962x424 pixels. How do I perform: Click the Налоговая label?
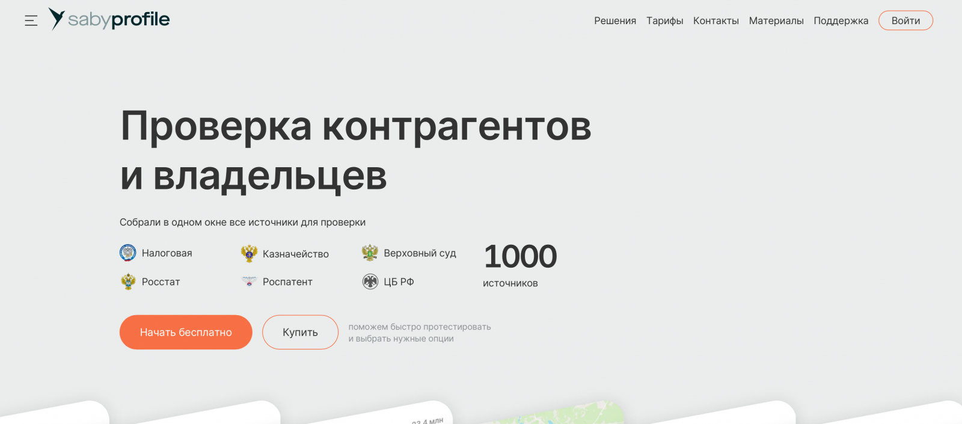point(167,253)
